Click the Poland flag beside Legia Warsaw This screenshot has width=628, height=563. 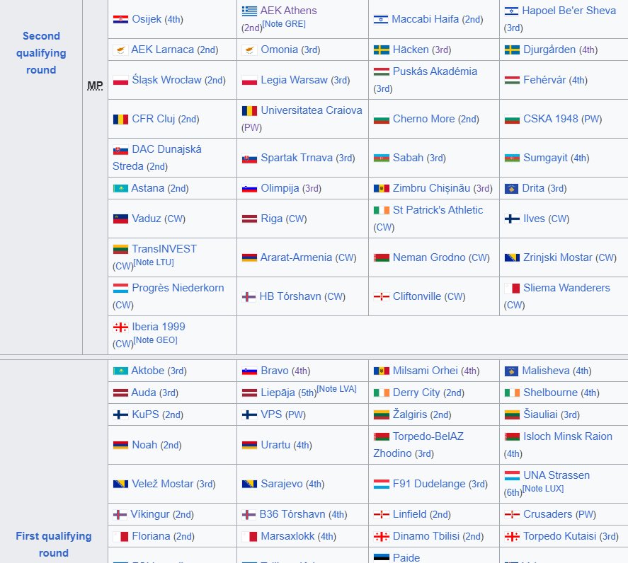(x=249, y=81)
